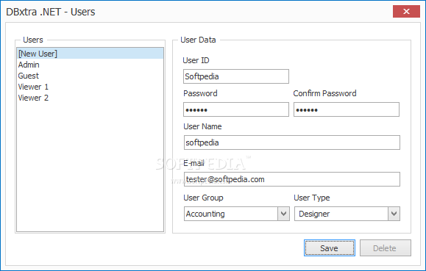Select Viewer 1 in the Users list
Image resolution: width=426 pixels, height=271 pixels.
point(90,87)
